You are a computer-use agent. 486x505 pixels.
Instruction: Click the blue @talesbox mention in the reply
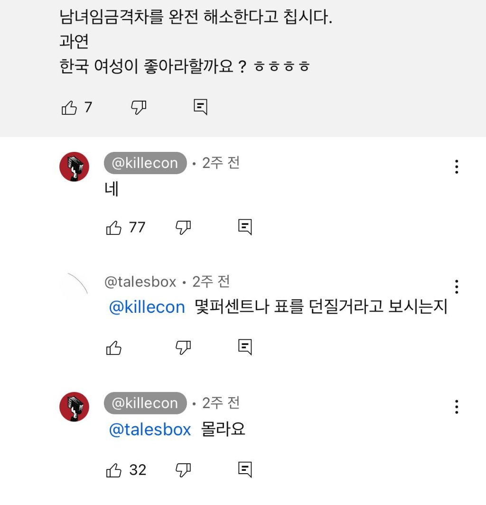click(x=150, y=430)
